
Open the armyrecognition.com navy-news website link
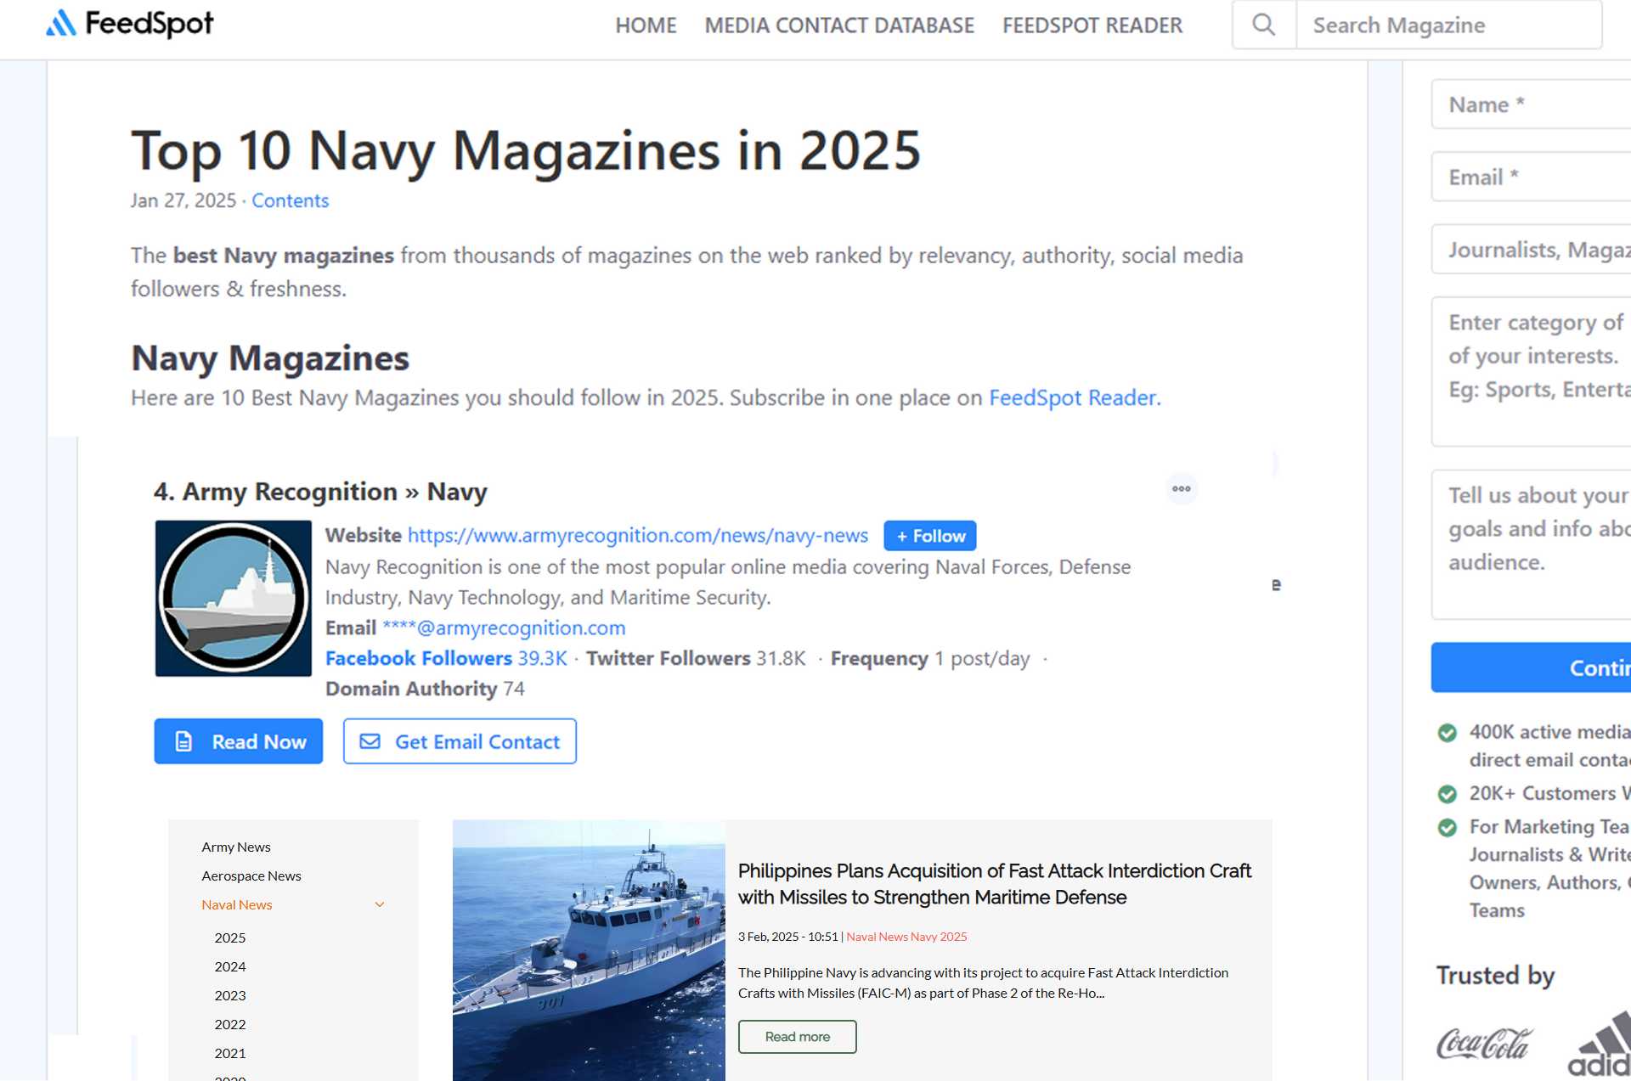637,535
